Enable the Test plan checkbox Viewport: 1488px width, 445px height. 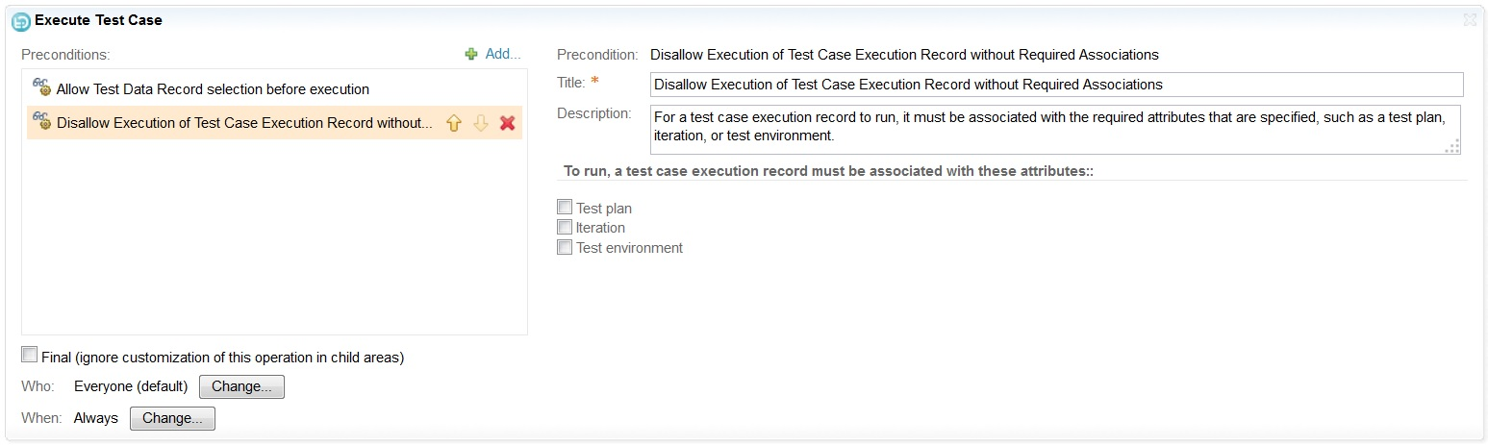(x=565, y=207)
